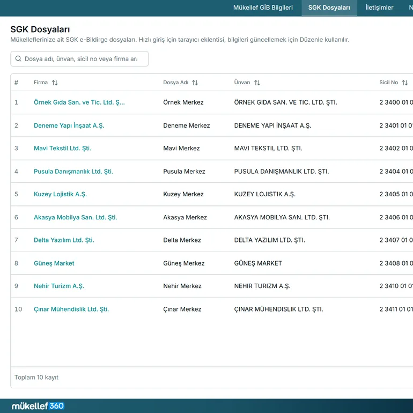Click ÖRNEK GIDA SAN. VE TIC. title cell
The height and width of the screenshot is (413, 413).
[x=286, y=102]
